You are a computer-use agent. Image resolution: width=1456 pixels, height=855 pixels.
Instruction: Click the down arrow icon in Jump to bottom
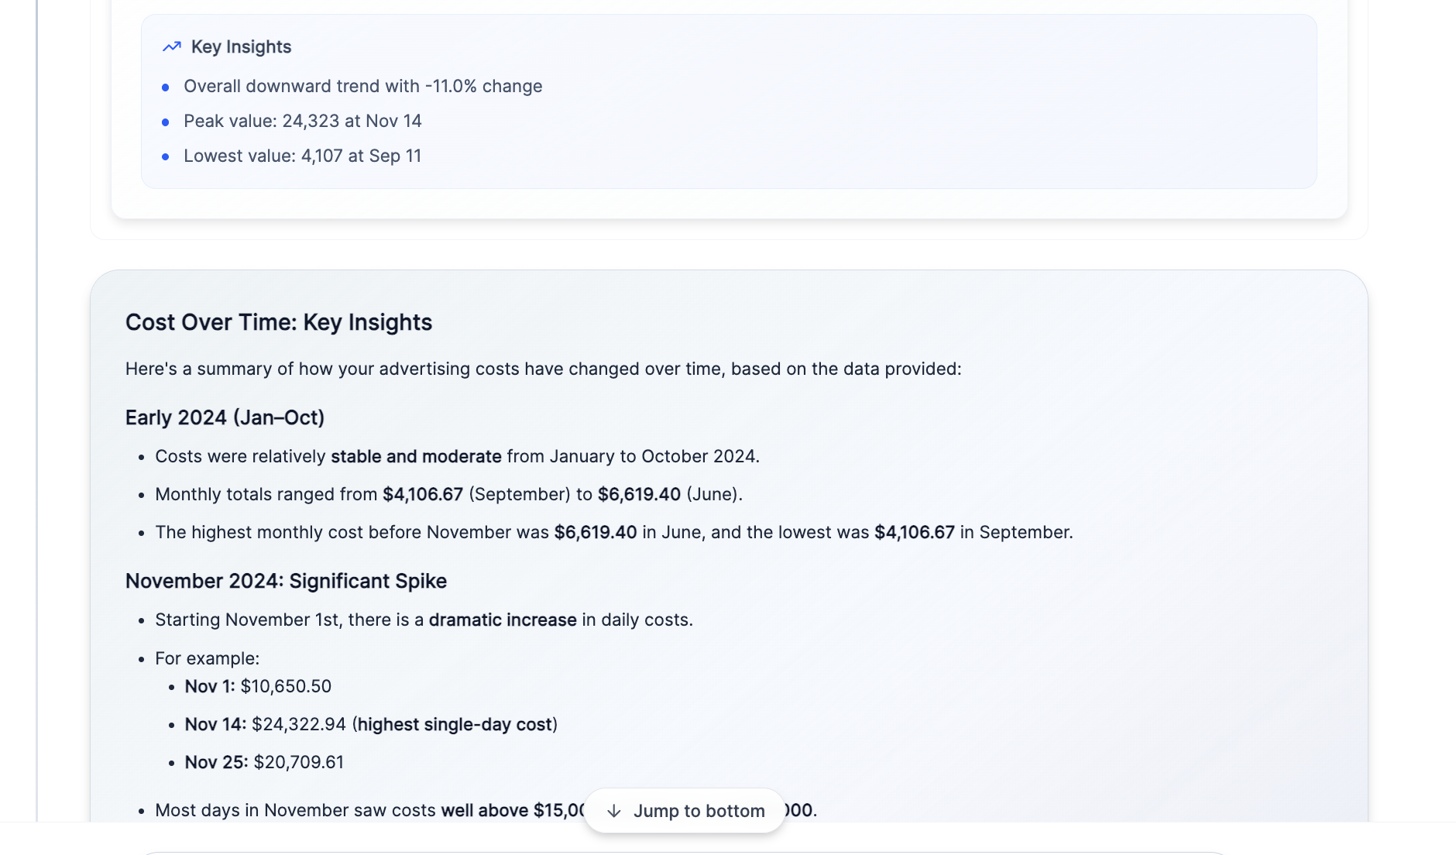coord(614,811)
